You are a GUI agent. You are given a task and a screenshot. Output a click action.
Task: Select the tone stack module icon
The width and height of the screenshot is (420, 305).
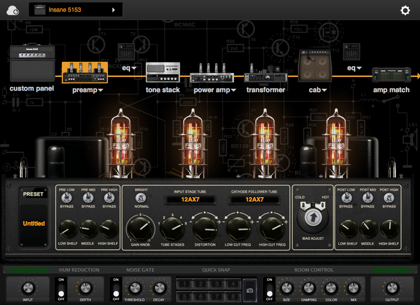[x=162, y=73]
